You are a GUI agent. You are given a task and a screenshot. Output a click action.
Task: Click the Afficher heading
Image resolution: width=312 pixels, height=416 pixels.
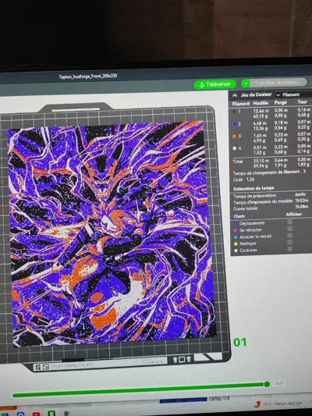pos(294,214)
